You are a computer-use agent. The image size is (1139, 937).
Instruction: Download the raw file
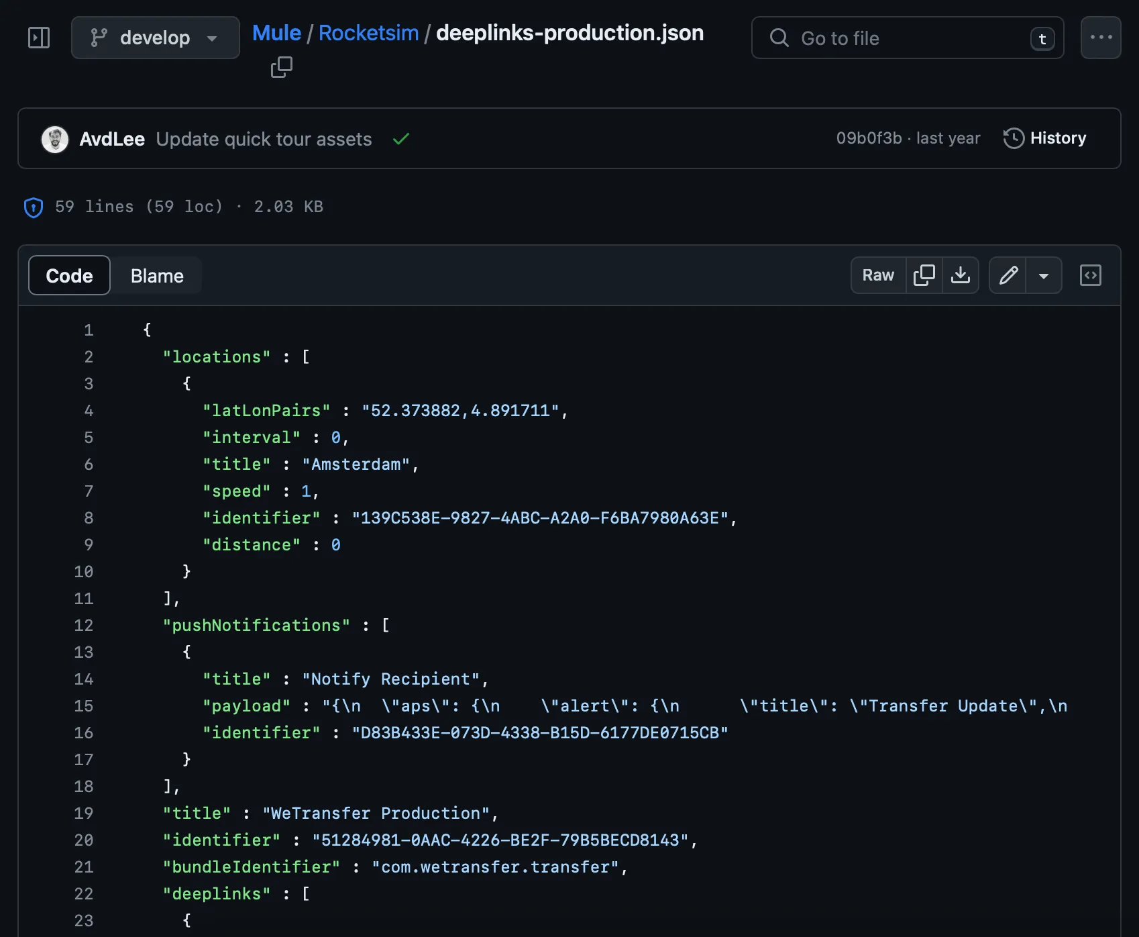pos(961,275)
